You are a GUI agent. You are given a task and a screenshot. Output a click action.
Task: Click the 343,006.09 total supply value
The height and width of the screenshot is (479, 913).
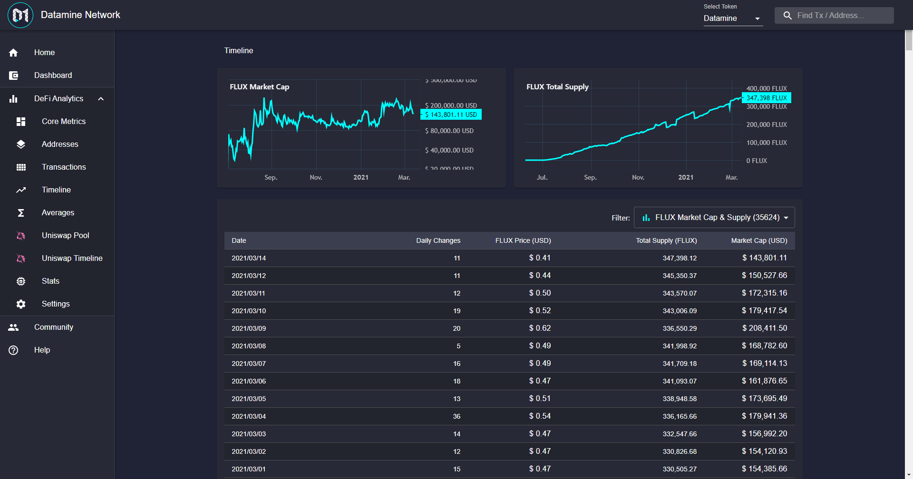pos(680,311)
